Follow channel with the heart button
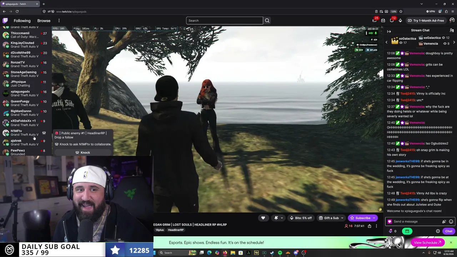457x257 pixels. tap(263, 218)
